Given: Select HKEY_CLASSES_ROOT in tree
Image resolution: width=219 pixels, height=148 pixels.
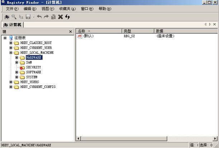Looking at the screenshot, I should [36, 43].
